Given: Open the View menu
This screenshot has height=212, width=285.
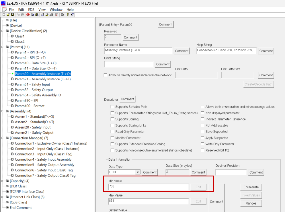Looking at the screenshot, I should [42, 10].
